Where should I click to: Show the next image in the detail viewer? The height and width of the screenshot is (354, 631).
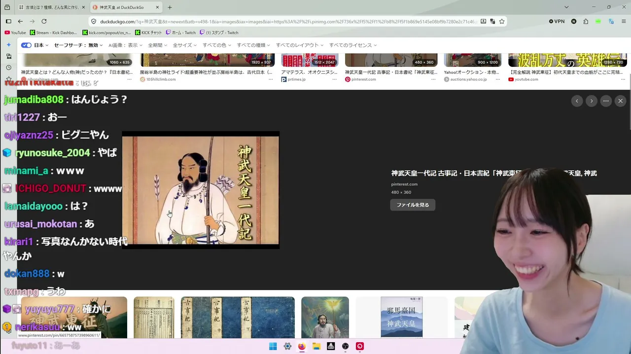[x=592, y=101]
